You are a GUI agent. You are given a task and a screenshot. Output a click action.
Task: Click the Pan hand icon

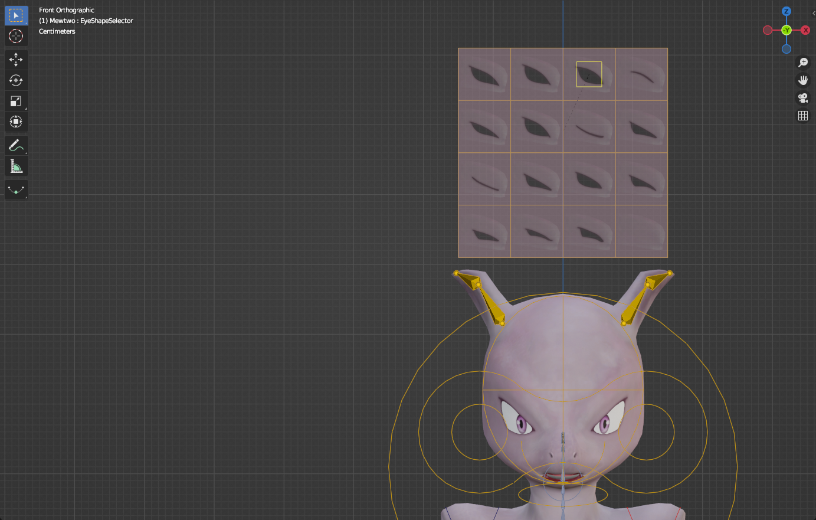coord(803,80)
